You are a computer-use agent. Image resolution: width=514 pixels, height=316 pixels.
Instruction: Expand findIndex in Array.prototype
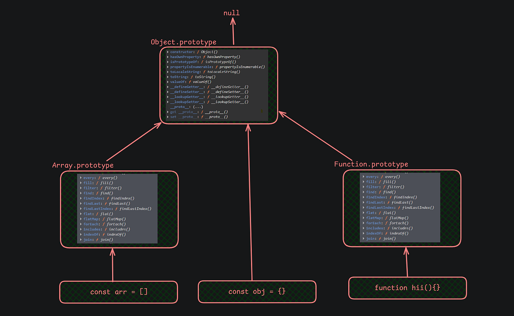coord(81,198)
